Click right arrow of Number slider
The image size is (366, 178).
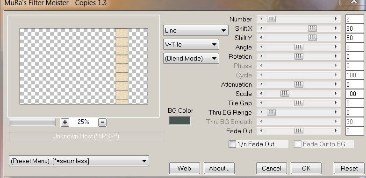click(336, 19)
